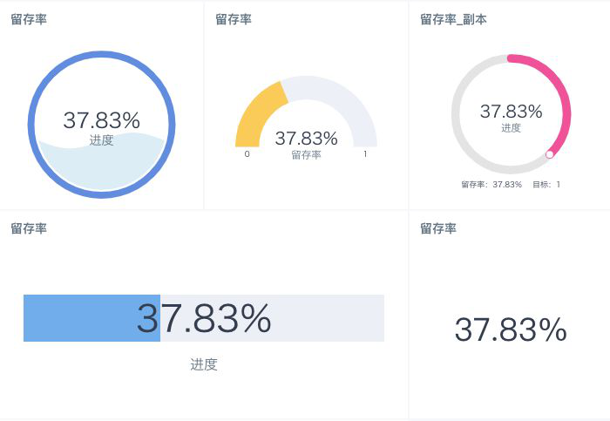Click the white end dot on the pink ring
610x421 pixels.
pyautogui.click(x=550, y=154)
